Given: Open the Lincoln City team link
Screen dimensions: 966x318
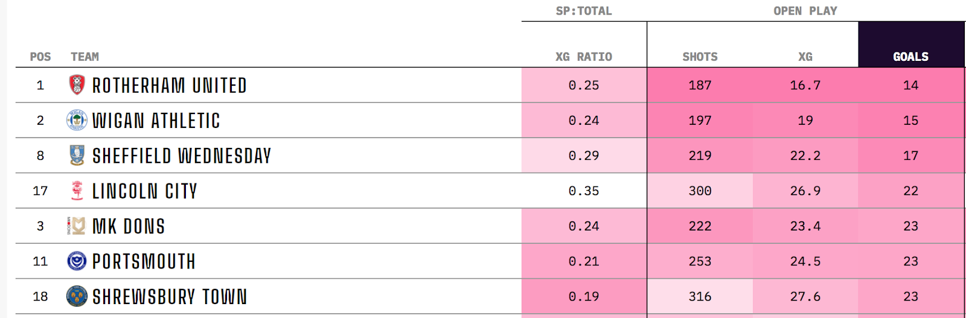Looking at the screenshot, I should (x=145, y=191).
